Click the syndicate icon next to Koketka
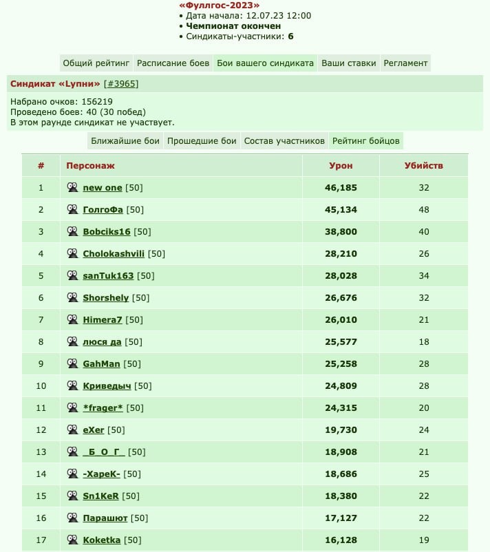The image size is (490, 552). pos(72,540)
